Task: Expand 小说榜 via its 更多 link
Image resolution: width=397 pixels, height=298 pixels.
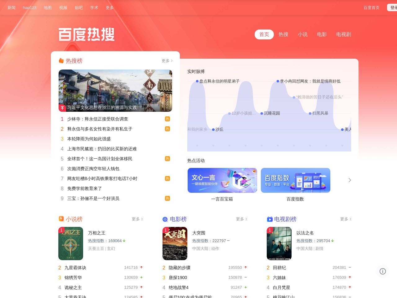Action: [137, 219]
